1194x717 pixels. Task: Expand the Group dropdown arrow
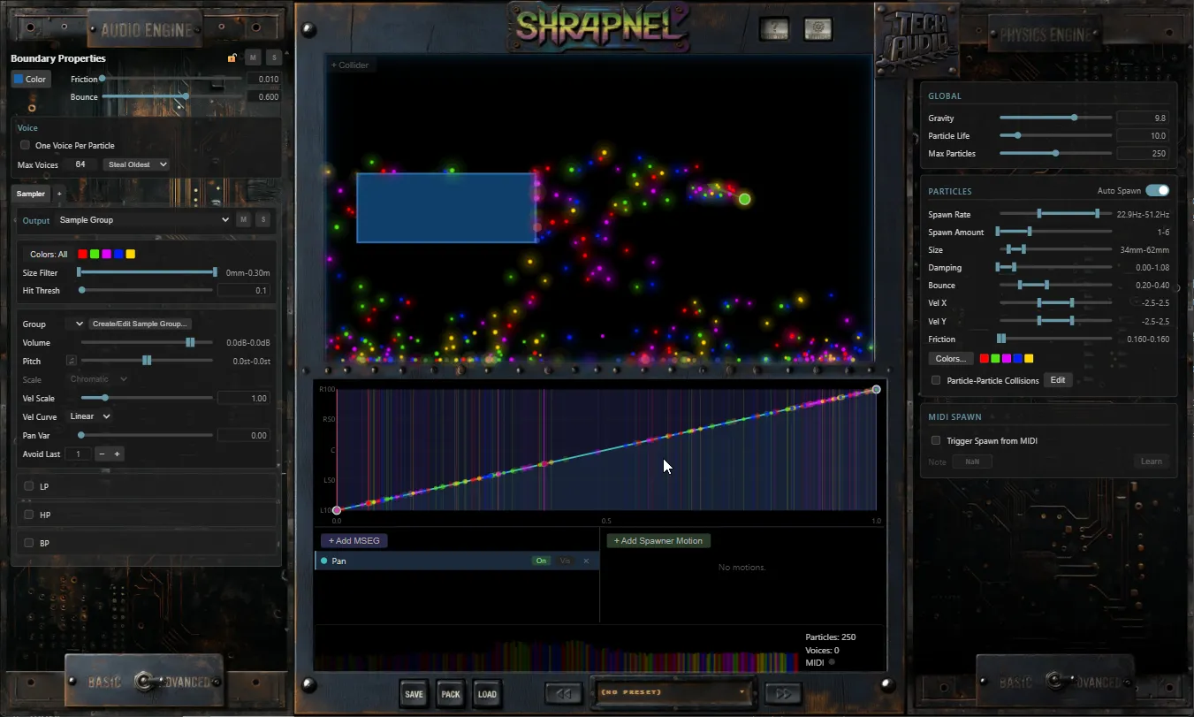pos(80,324)
